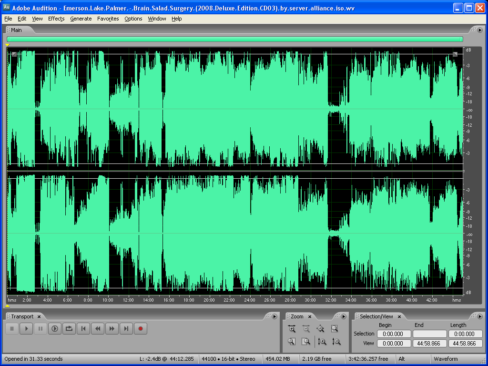
Task: Open the Effects menu
Action: (x=56, y=19)
